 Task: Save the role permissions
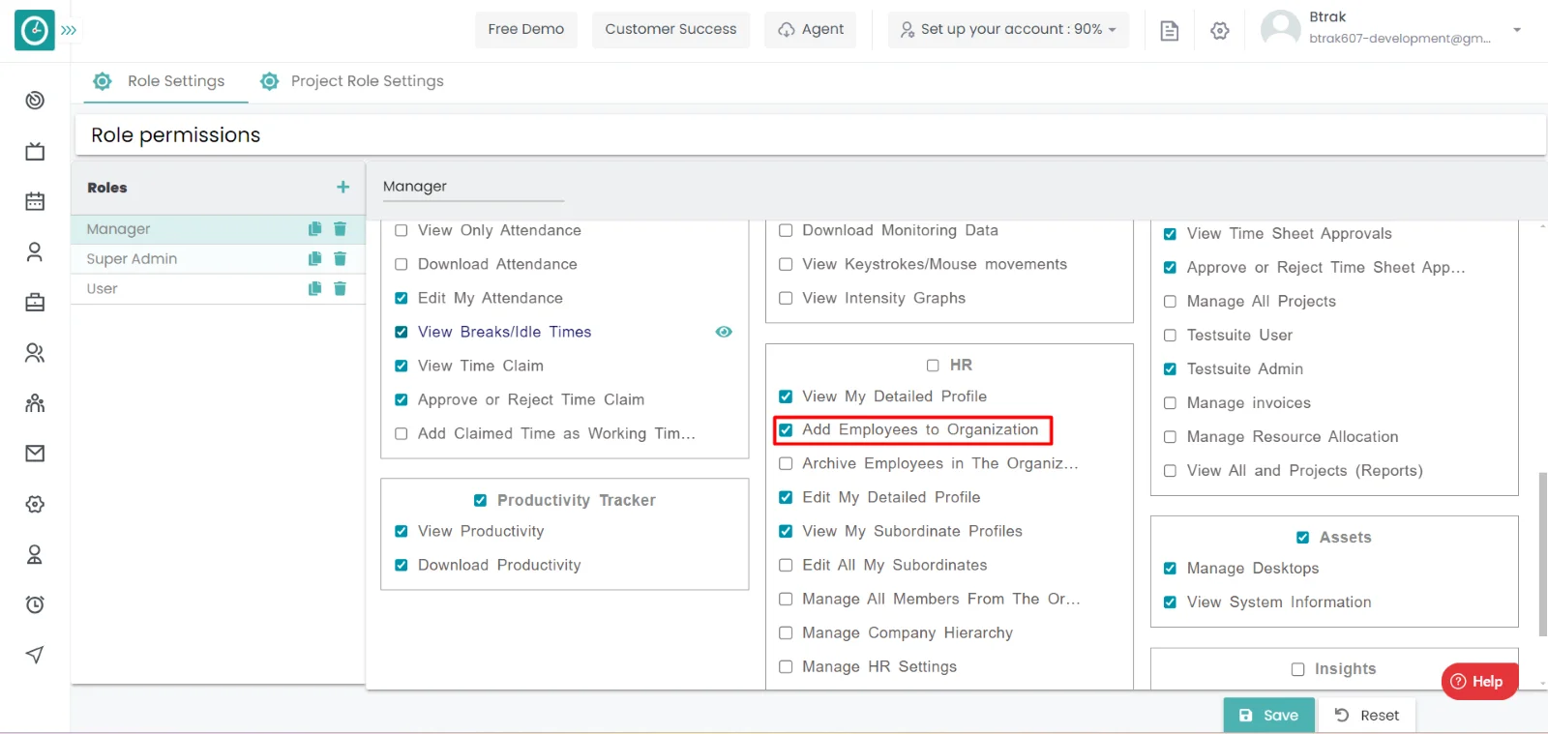tap(1268, 716)
